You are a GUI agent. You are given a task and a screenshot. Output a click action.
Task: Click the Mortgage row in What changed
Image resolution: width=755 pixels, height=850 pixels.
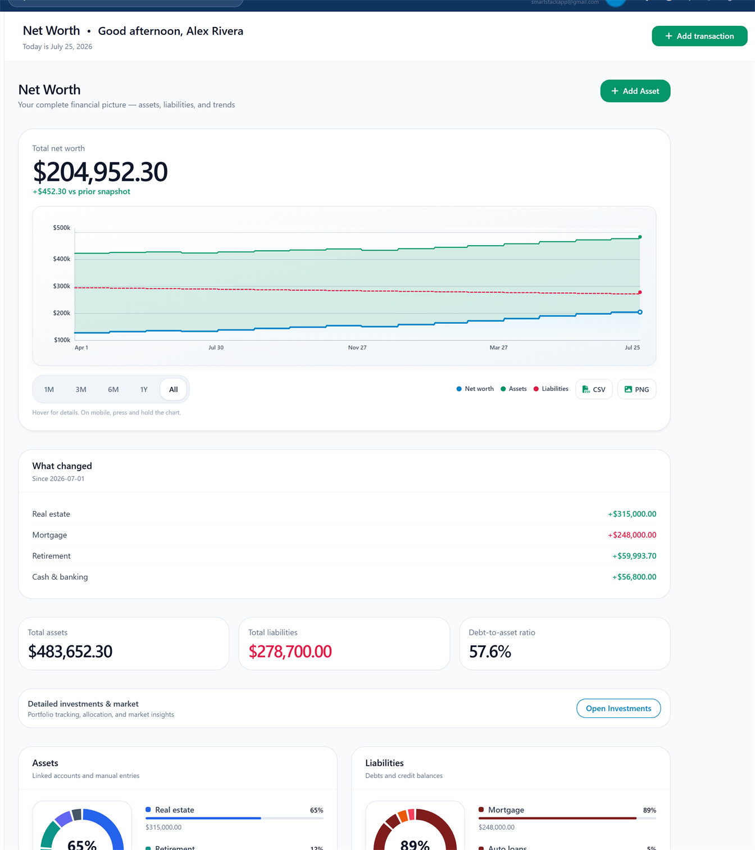coord(344,535)
